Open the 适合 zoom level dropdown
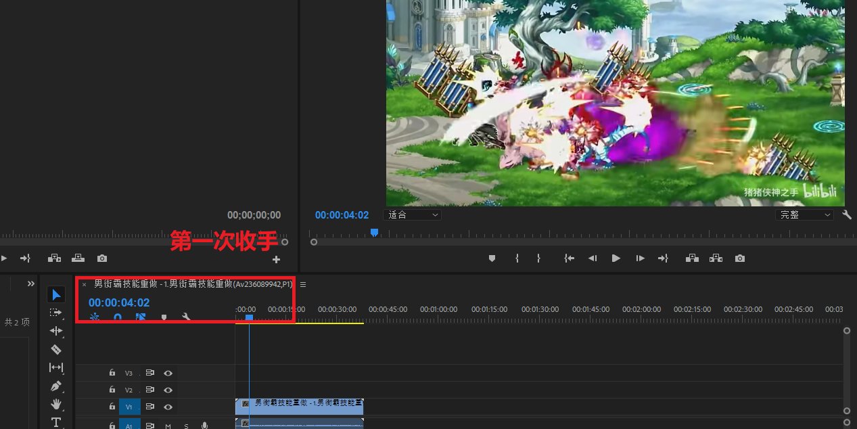This screenshot has height=429, width=857. [x=413, y=214]
